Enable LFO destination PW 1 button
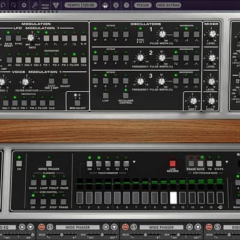This screenshot has height=240, width=240. 47,60
